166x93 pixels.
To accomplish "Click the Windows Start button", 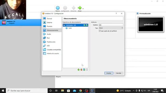I will click(x=3, y=91).
